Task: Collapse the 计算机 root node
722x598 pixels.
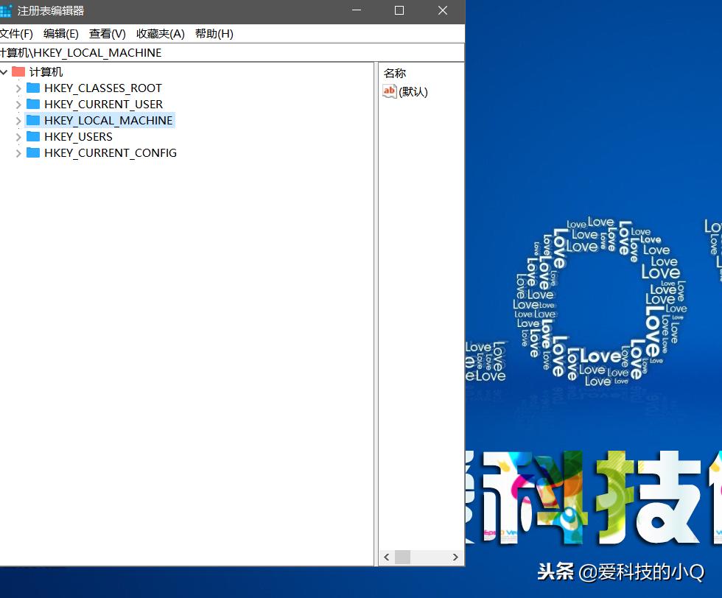Action: tap(5, 71)
